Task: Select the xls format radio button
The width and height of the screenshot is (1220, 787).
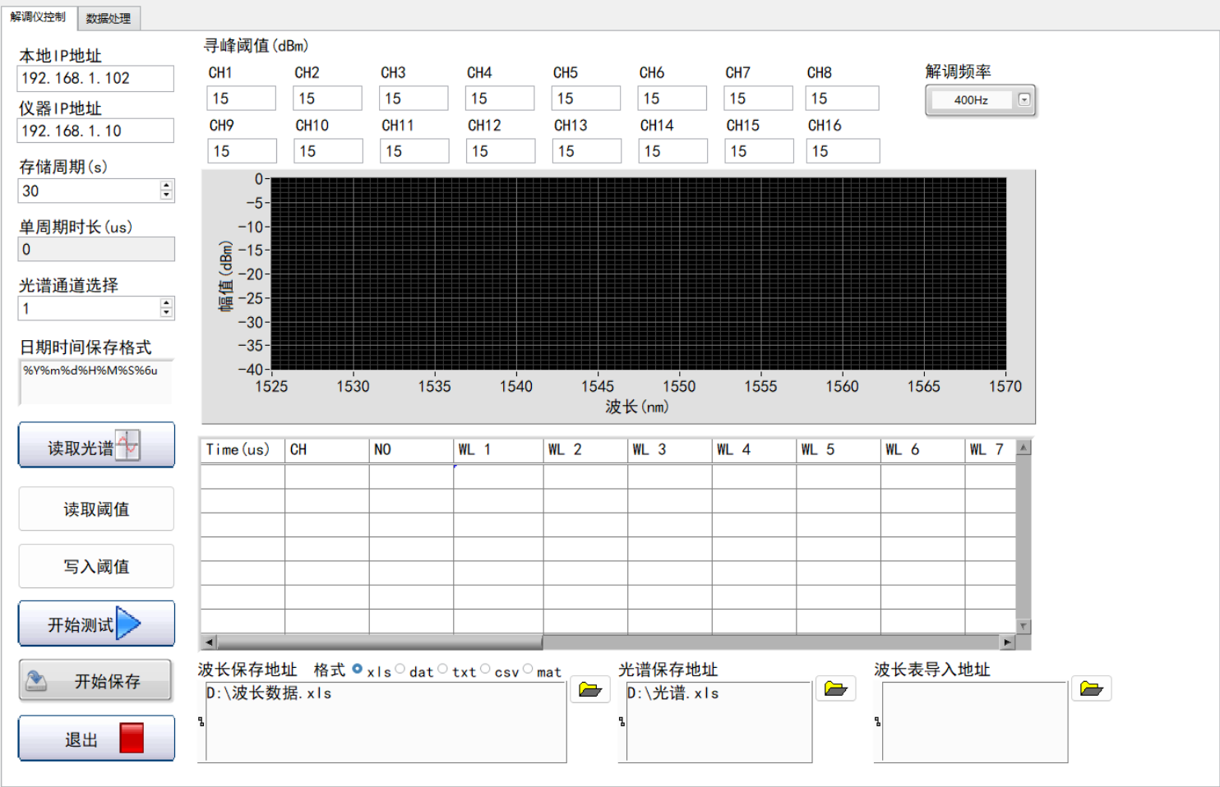Action: click(x=358, y=670)
